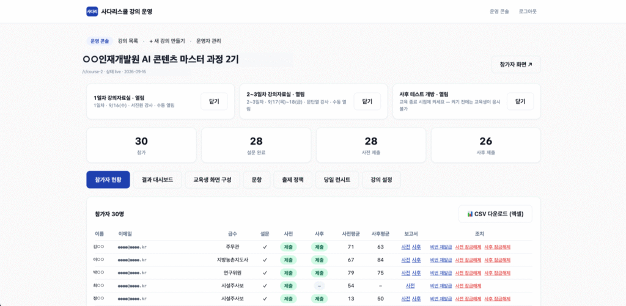Open 사후 report for 연구위원 row
Screen dimensions: 626x306
pos(416,273)
